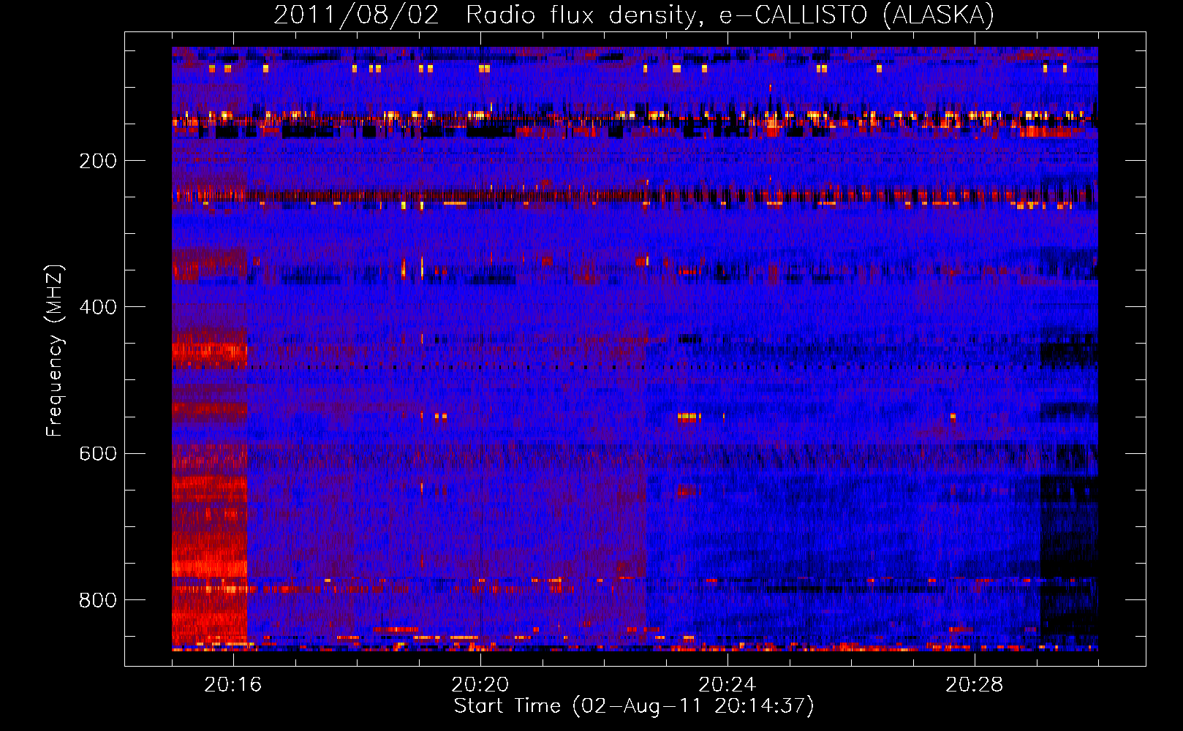
Task: Click the 400 frequency tick label
Action: (x=98, y=307)
